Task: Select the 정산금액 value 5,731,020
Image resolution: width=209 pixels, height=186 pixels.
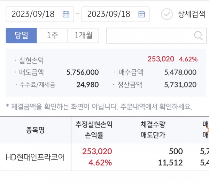Action: pos(180,85)
